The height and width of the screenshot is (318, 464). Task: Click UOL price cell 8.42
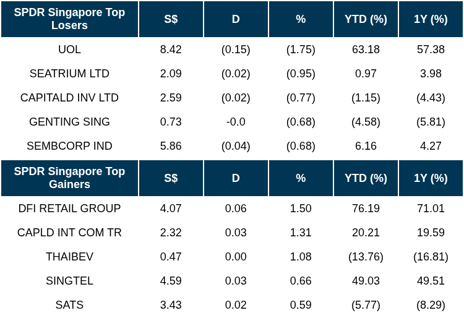[x=171, y=49]
